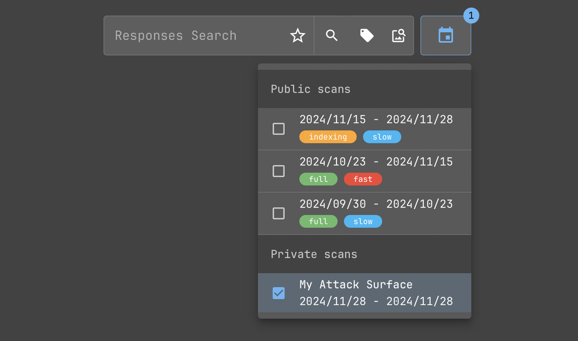578x341 pixels.
Task: Open the tag filter icon
Action: [x=367, y=35]
